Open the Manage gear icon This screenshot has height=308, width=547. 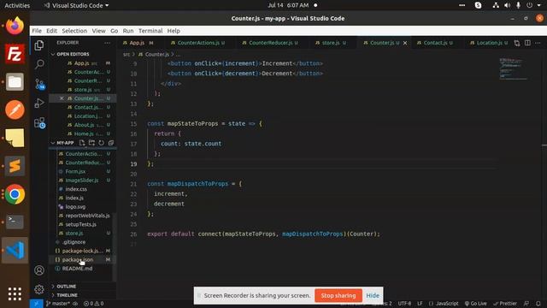click(39, 289)
